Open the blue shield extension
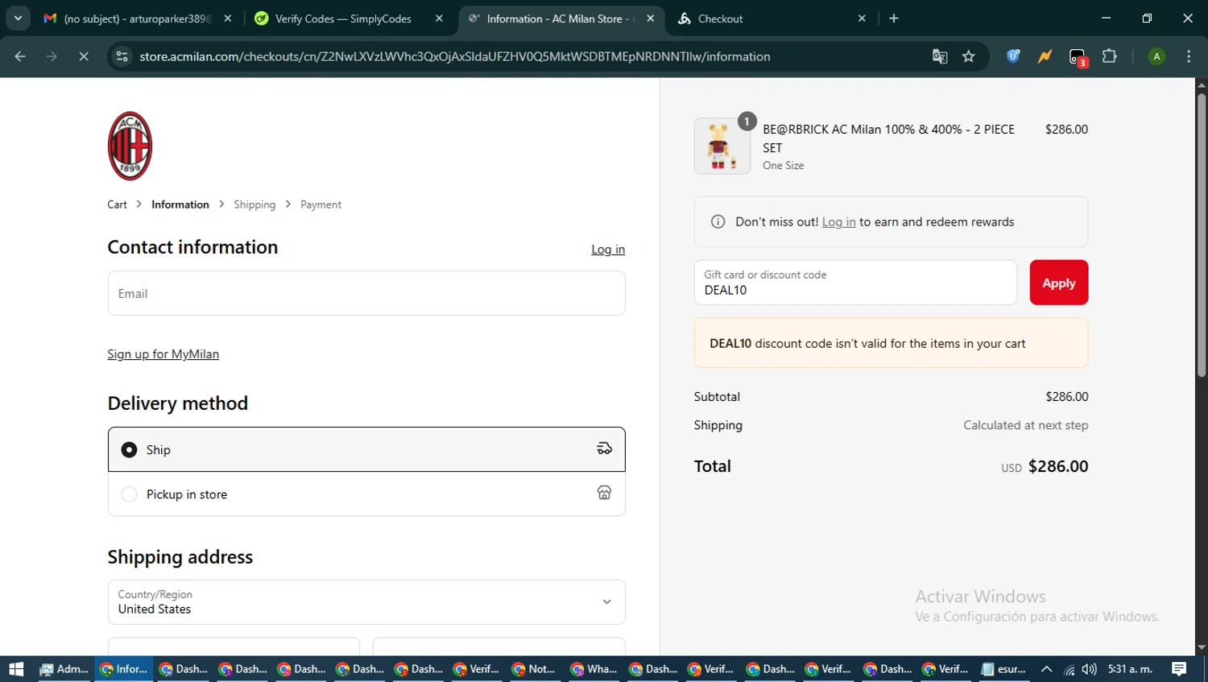Image resolution: width=1208 pixels, height=682 pixels. click(x=1013, y=56)
